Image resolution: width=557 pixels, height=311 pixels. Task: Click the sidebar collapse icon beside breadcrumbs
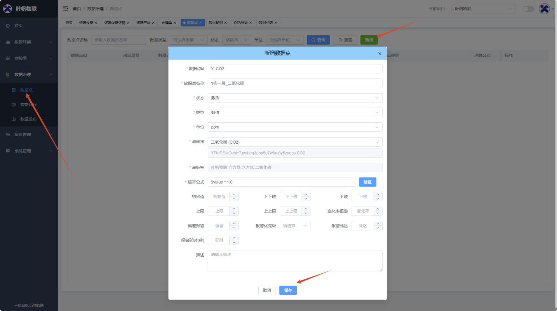click(65, 9)
